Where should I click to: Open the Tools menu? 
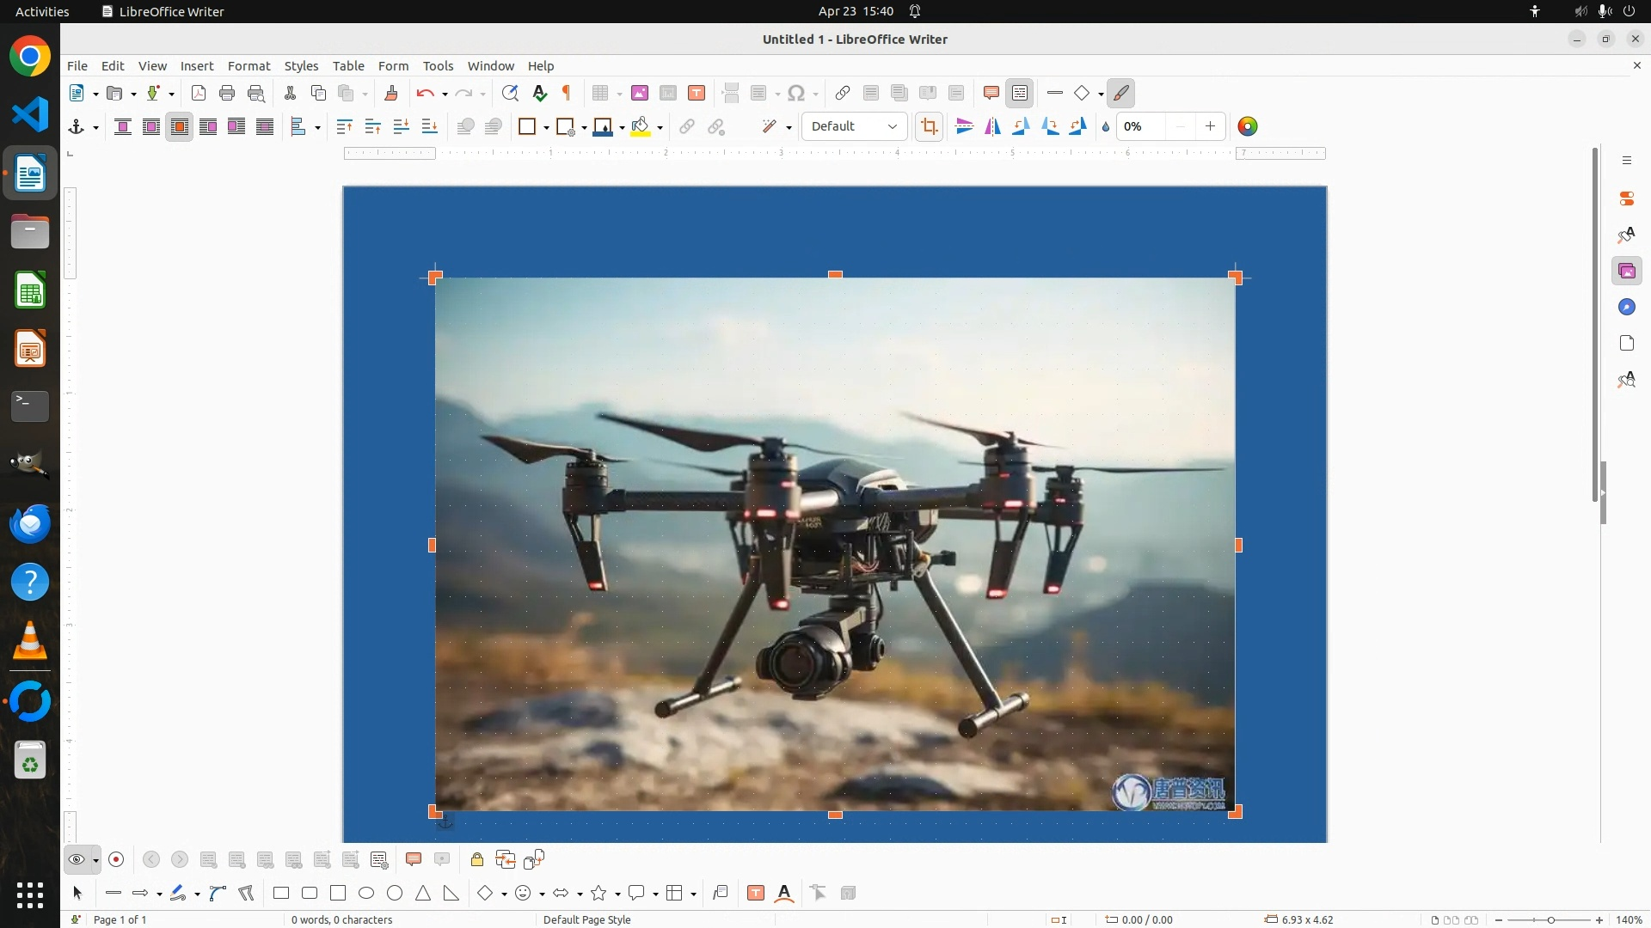coord(438,66)
